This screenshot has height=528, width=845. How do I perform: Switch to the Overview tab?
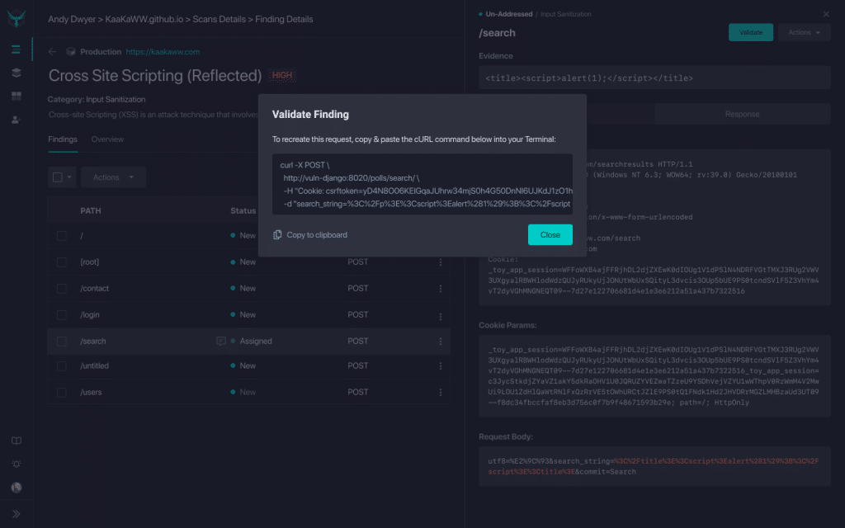(107, 139)
